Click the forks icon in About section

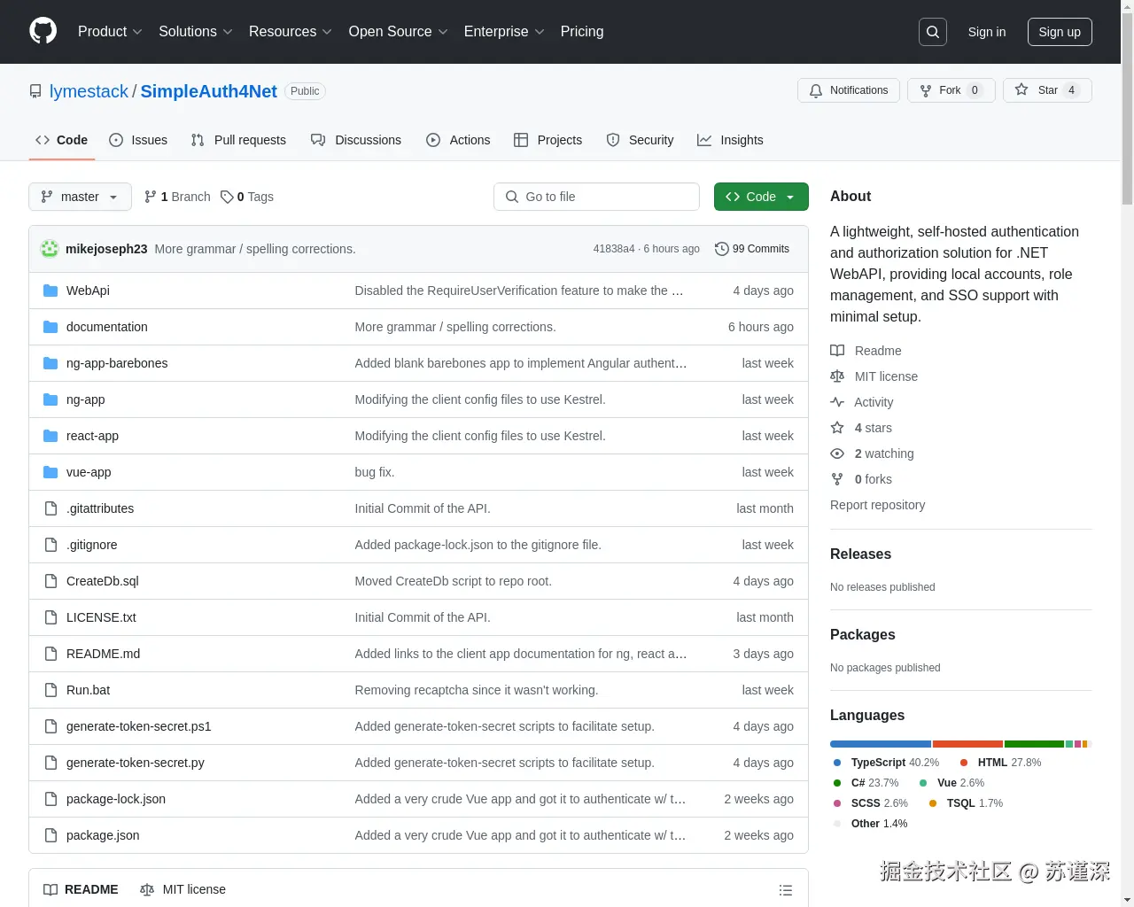click(837, 479)
